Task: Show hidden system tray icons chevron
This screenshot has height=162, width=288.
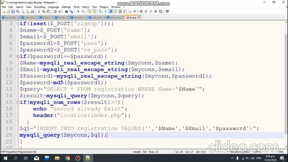Action: coord(232,158)
